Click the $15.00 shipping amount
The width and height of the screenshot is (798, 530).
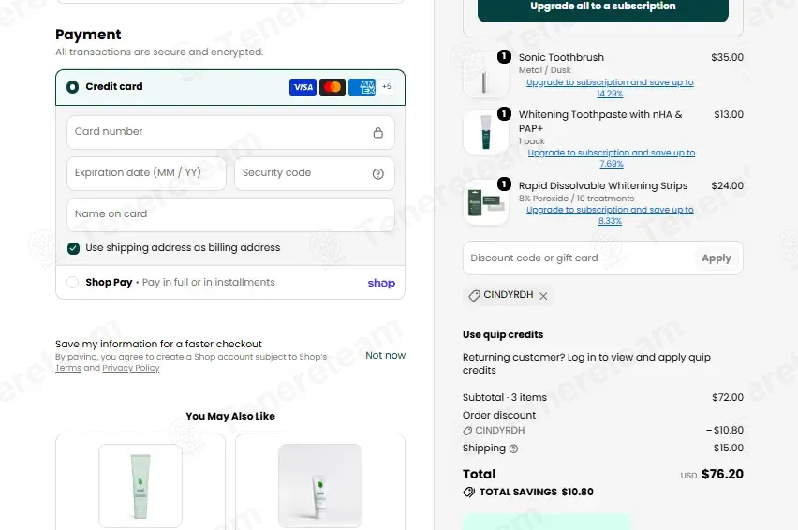(x=729, y=449)
